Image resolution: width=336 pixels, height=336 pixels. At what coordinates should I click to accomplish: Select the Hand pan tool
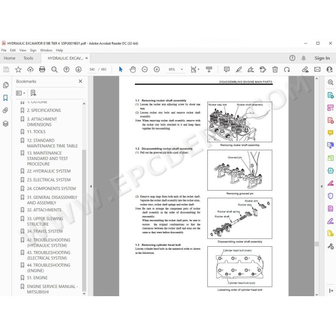tap(132, 70)
